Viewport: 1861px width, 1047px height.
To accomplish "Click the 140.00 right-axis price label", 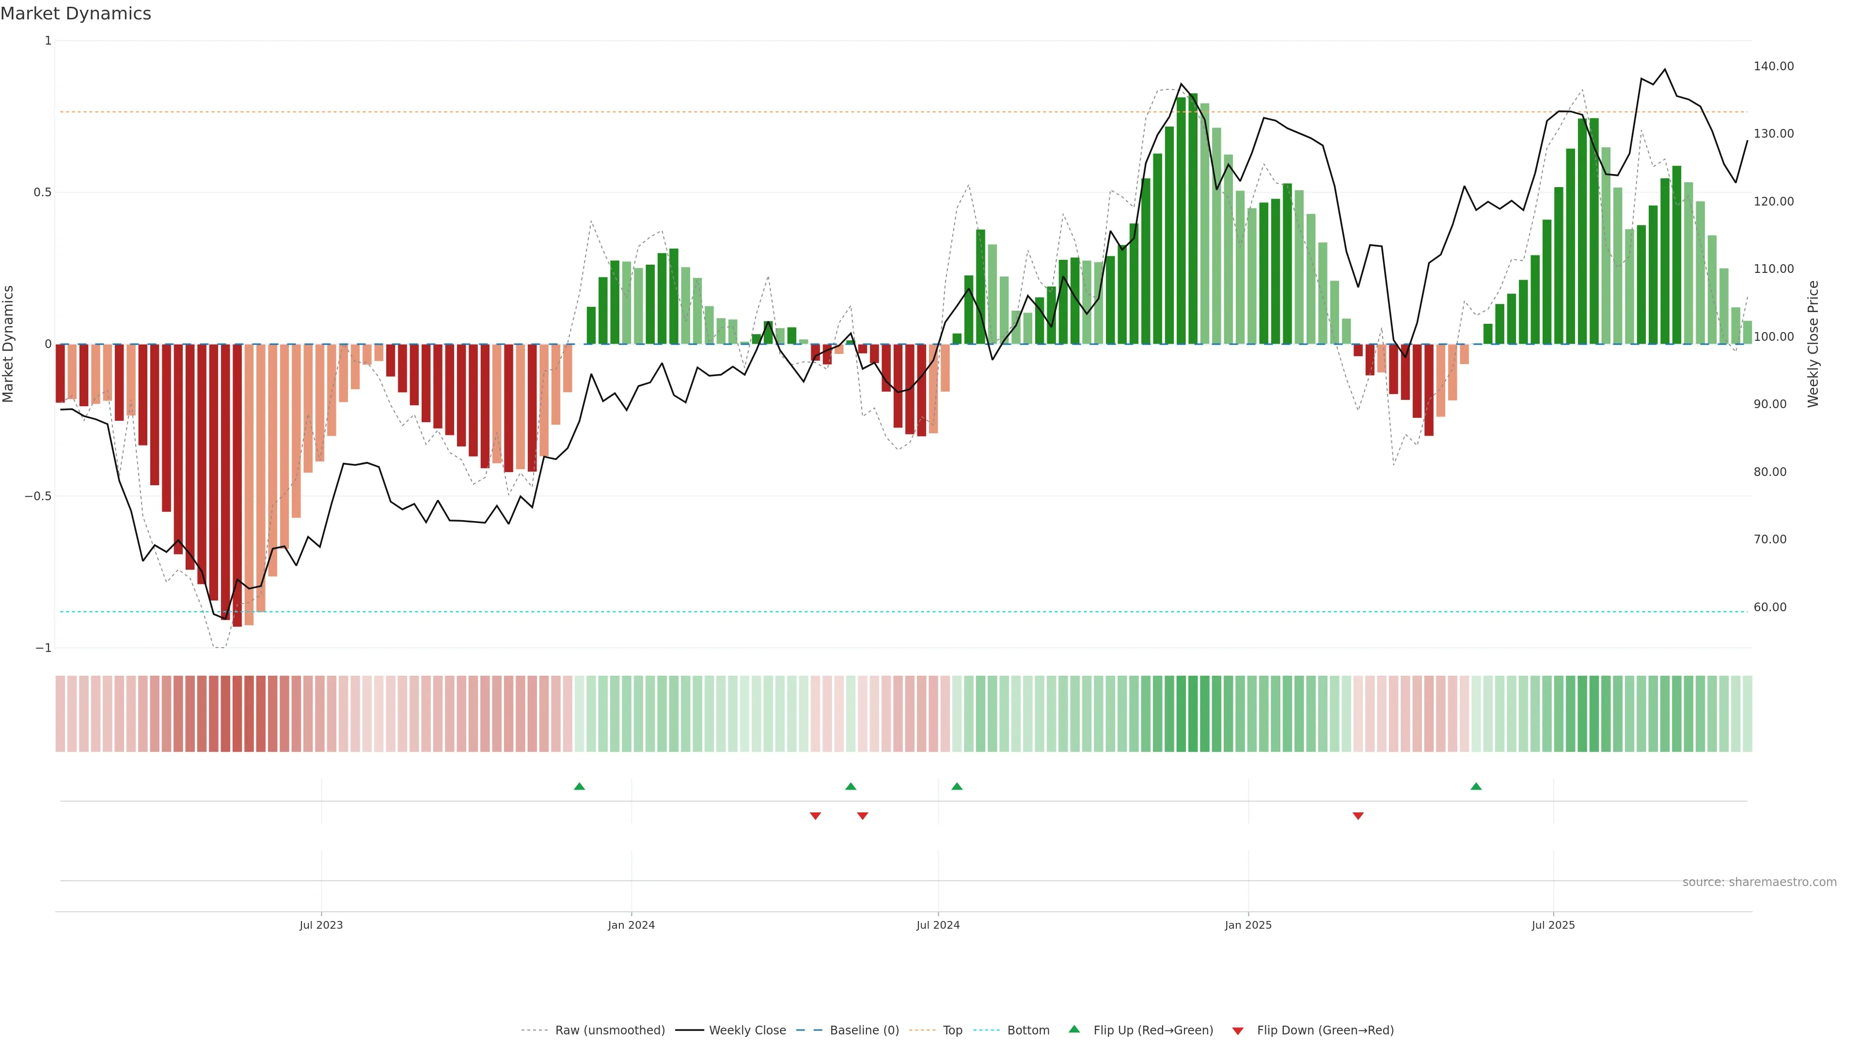I will [1773, 66].
